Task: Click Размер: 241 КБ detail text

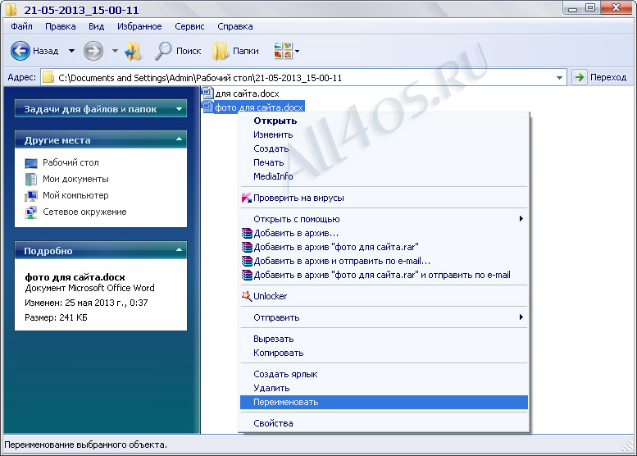Action: [x=56, y=317]
